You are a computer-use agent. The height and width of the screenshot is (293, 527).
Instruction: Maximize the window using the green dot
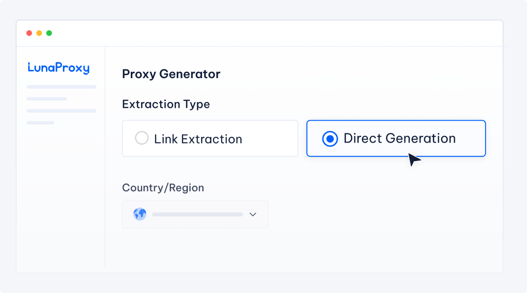(49, 33)
